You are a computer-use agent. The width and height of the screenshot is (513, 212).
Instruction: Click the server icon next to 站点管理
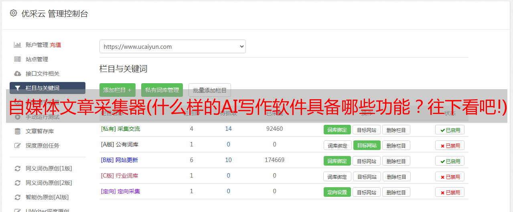pyautogui.click(x=18, y=59)
